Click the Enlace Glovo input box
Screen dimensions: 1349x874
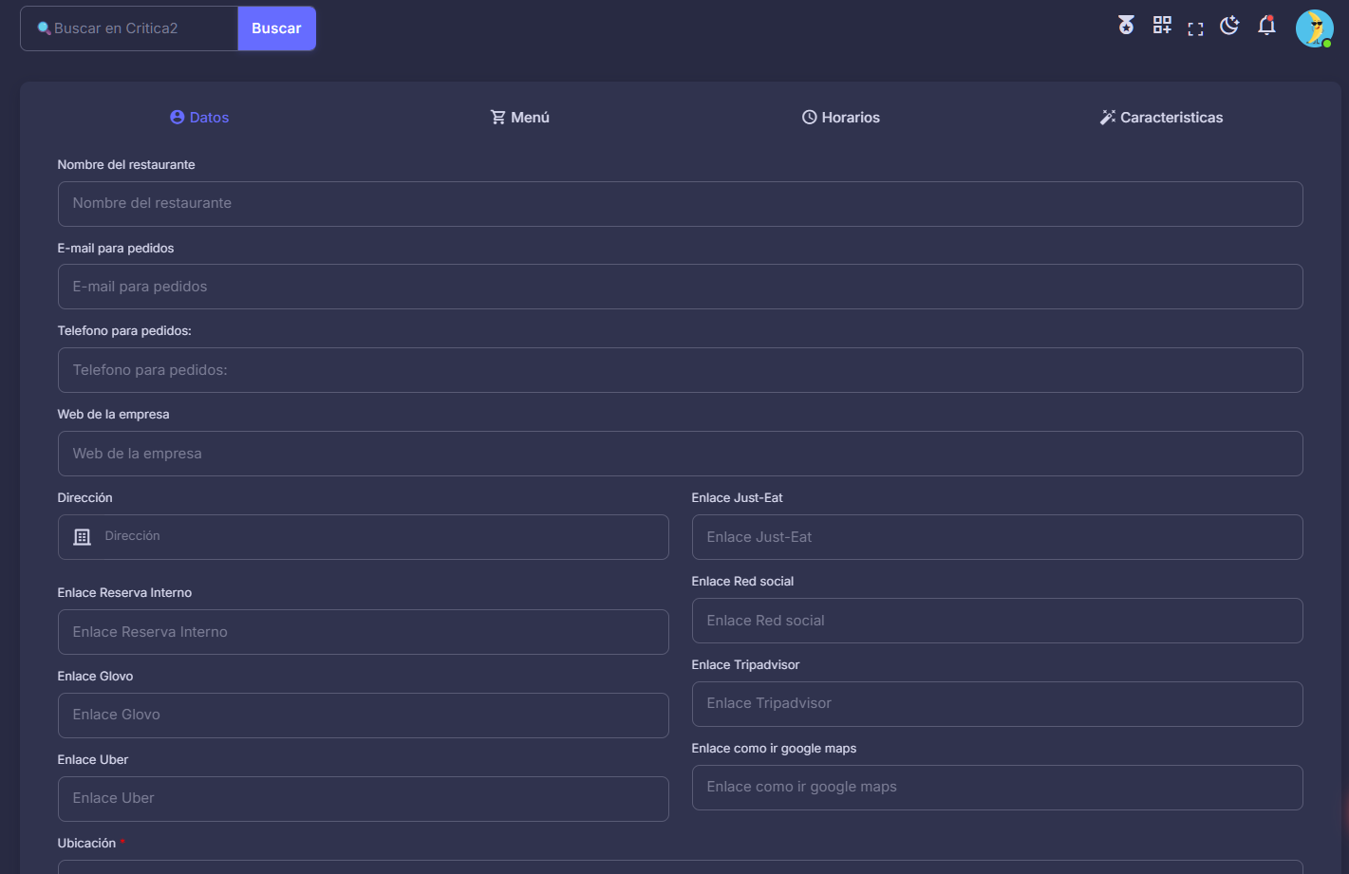click(363, 716)
